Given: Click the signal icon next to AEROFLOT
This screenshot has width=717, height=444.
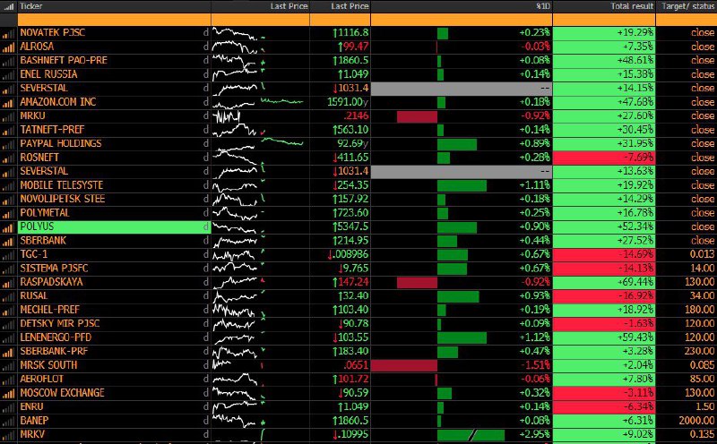Looking at the screenshot, I should click(8, 380).
